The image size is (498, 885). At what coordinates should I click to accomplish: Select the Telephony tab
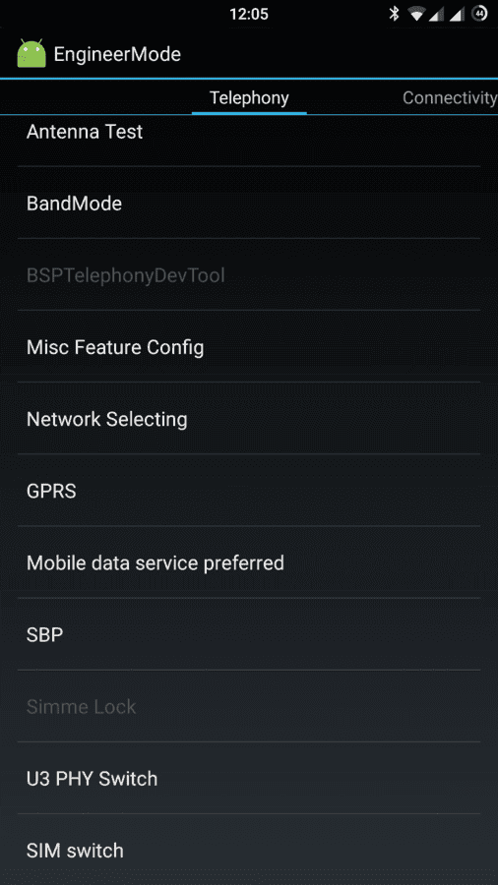click(249, 98)
